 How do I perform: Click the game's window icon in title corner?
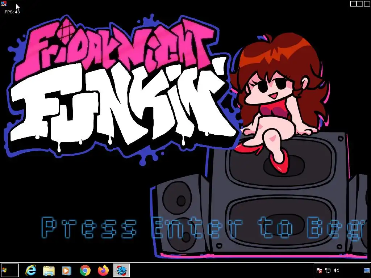[x=4, y=4]
